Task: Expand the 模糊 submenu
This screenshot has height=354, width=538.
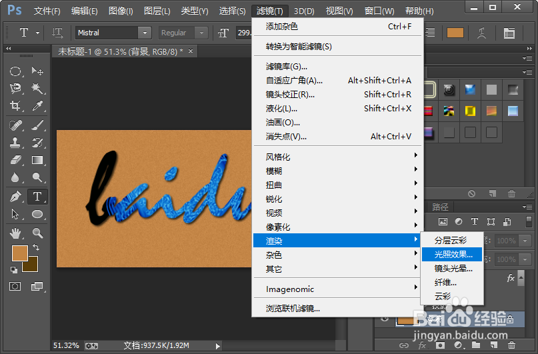Action: pyautogui.click(x=338, y=171)
